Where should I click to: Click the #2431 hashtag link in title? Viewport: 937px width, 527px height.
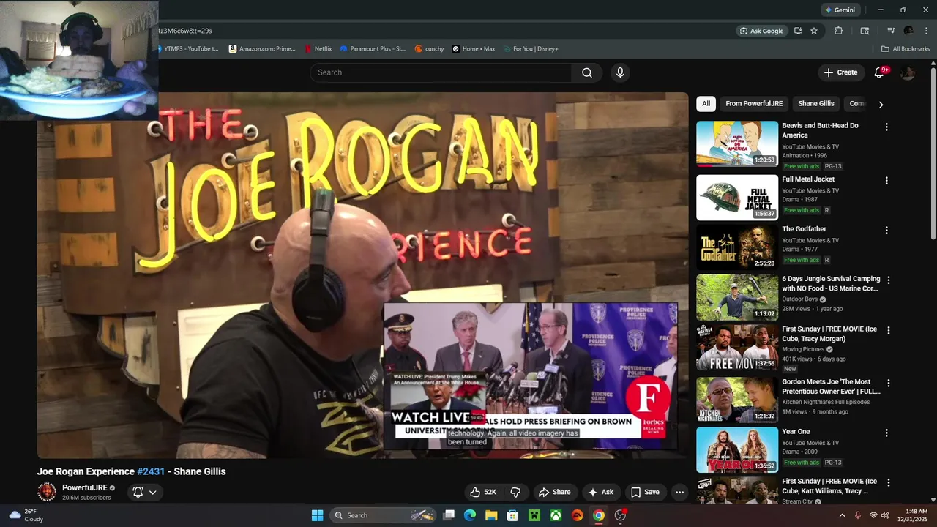(151, 471)
